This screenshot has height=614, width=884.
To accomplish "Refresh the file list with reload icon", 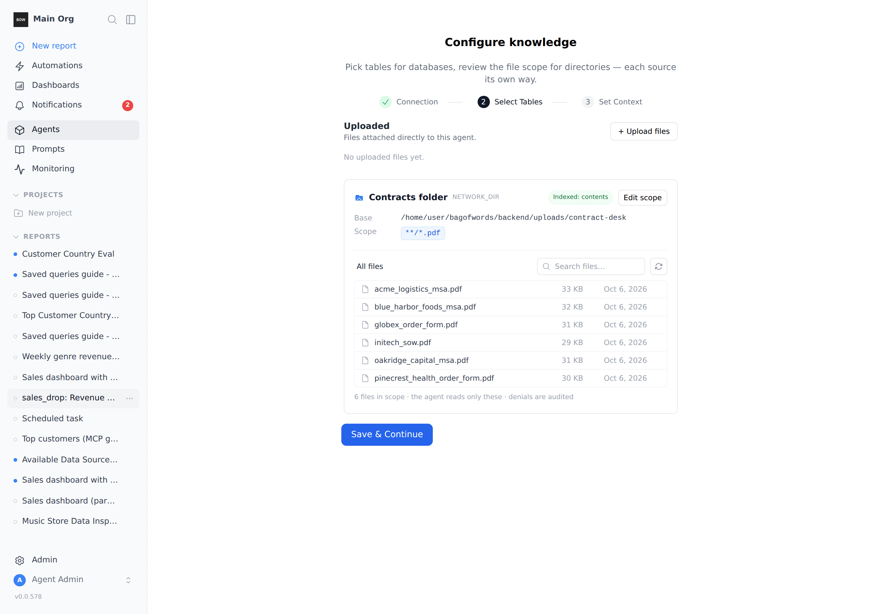I will (659, 266).
